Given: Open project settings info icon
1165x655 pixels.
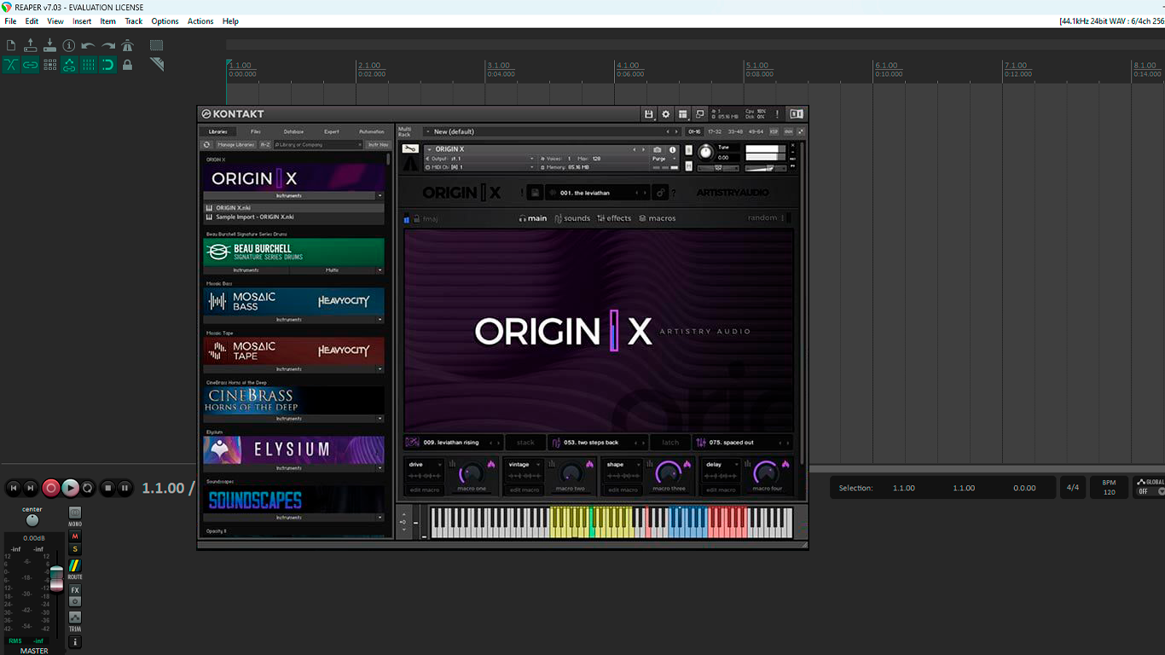Looking at the screenshot, I should pos(69,45).
